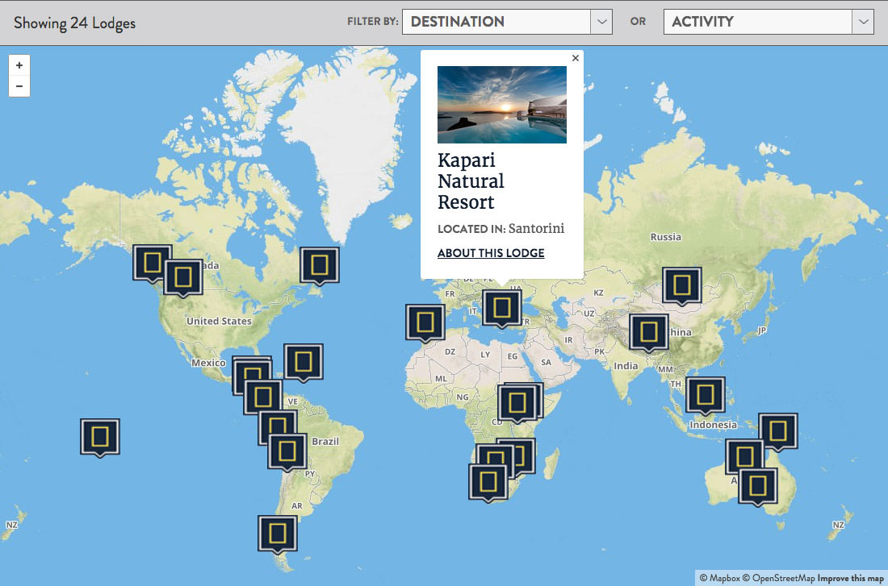Select the lodge marker near Morocco
Viewport: 888px width, 586px height.
point(425,323)
